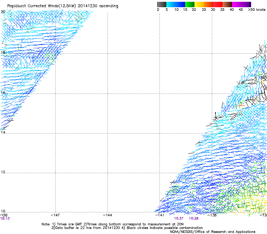Click the latitude label '20'
Screen dimensions: 267x234
click(x=3, y=12)
